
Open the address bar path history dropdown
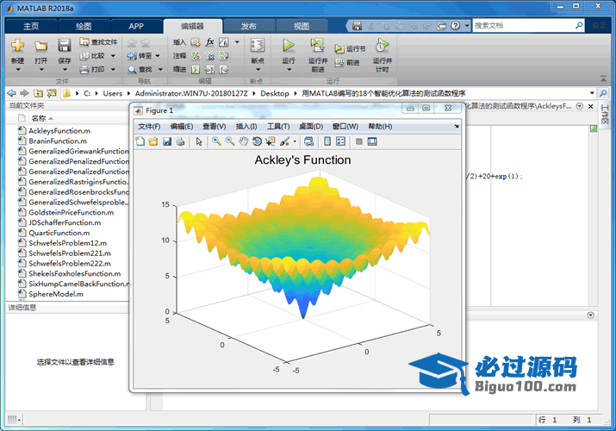point(592,93)
